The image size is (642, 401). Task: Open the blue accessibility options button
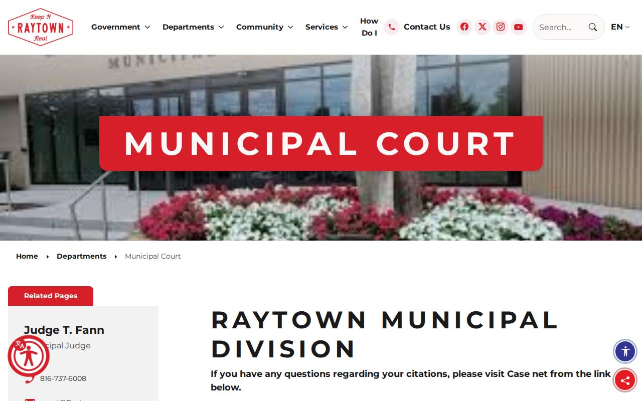tap(625, 351)
